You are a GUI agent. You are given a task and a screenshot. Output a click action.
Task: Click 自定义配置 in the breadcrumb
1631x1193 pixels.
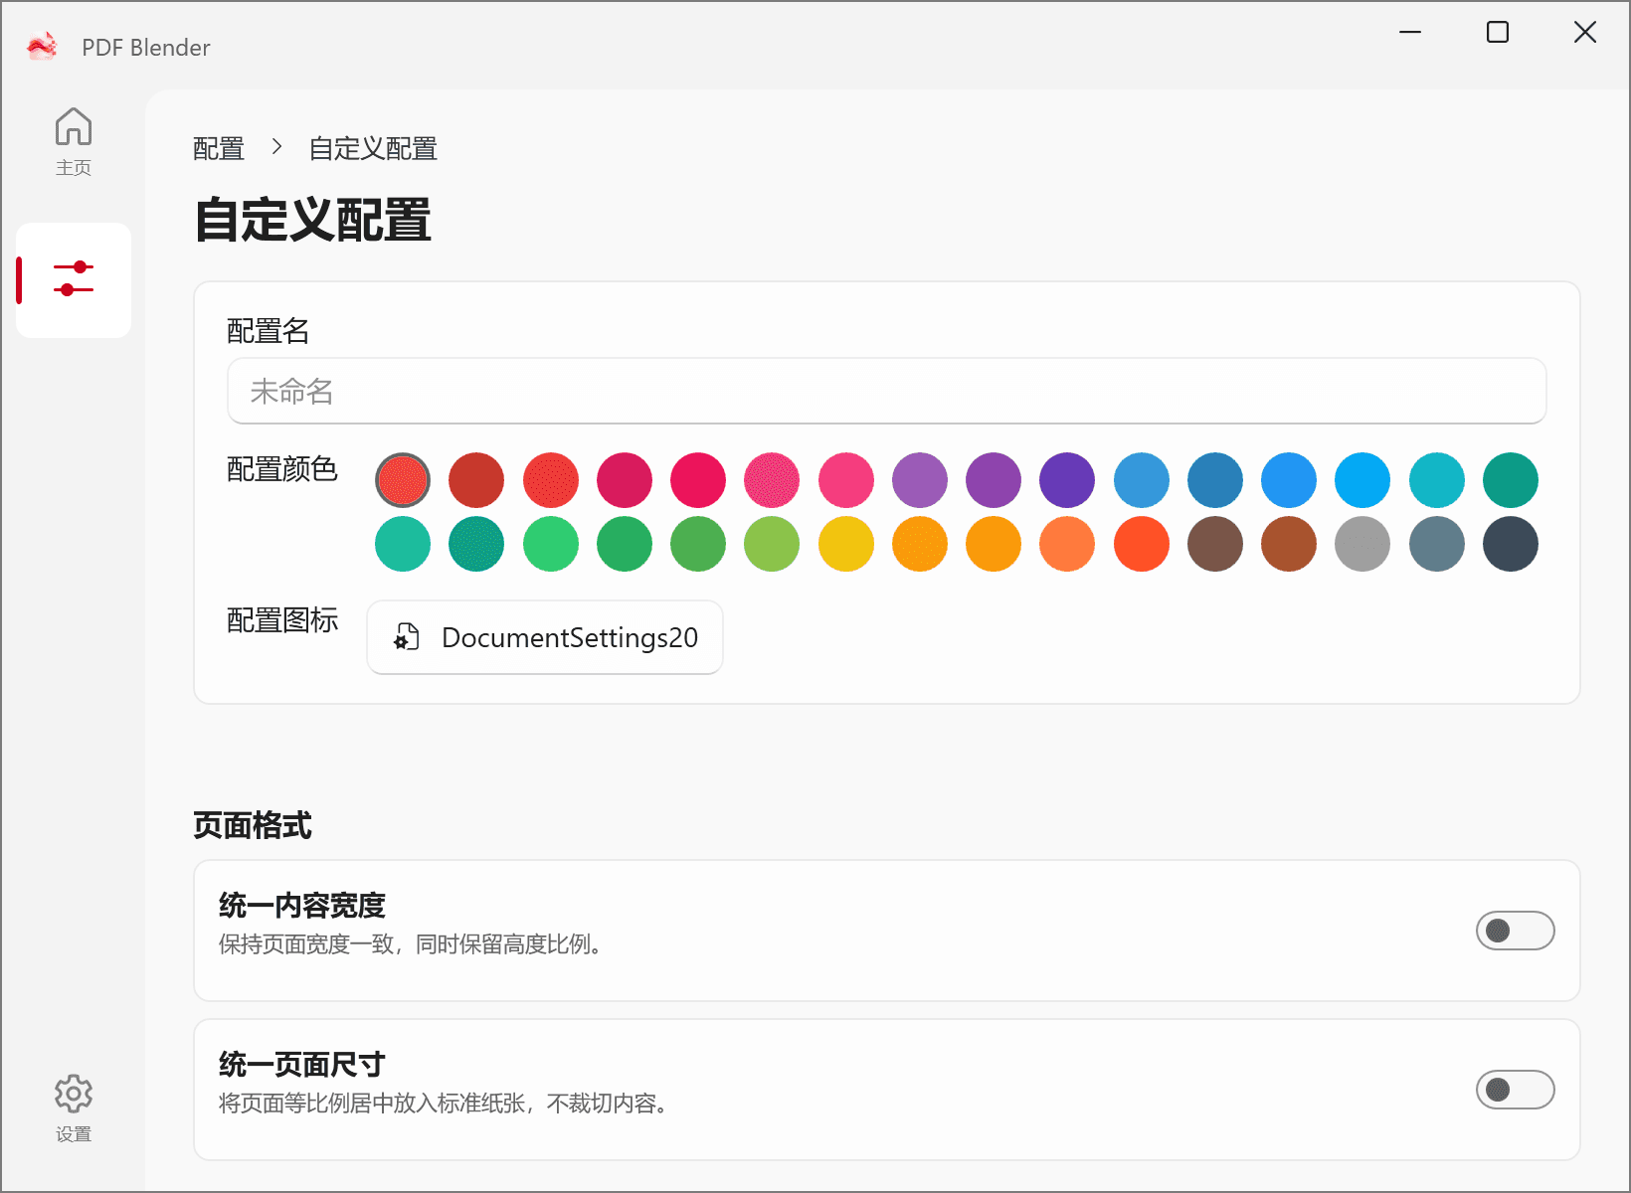373,149
